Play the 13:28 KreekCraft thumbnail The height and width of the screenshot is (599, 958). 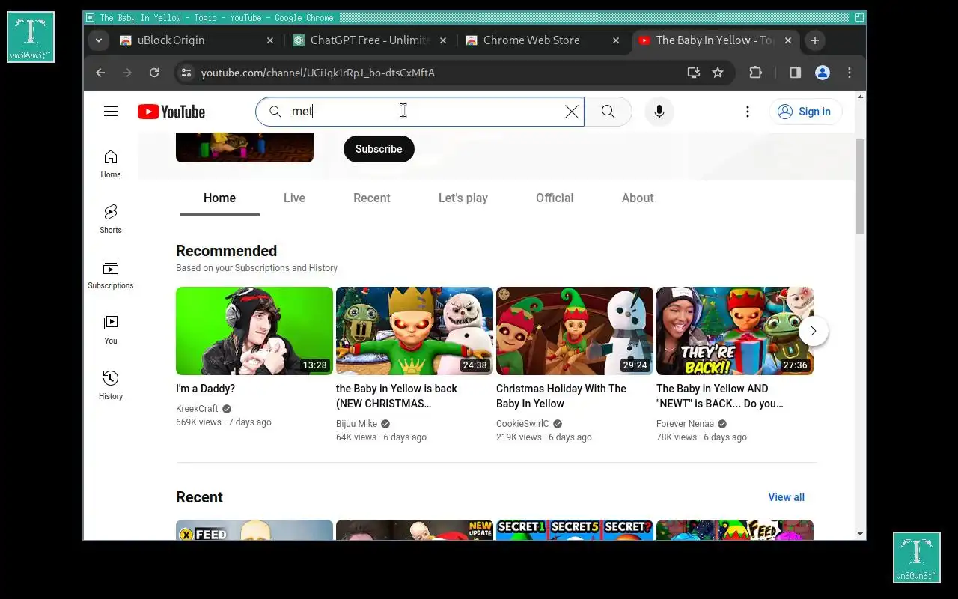click(x=254, y=331)
